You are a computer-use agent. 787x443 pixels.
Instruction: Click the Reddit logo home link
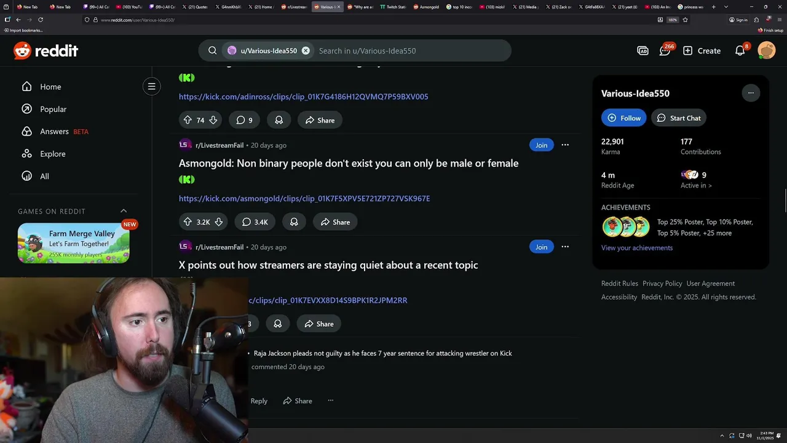(x=46, y=50)
